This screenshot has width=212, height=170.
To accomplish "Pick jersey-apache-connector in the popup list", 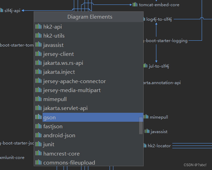I will tap(89, 81).
